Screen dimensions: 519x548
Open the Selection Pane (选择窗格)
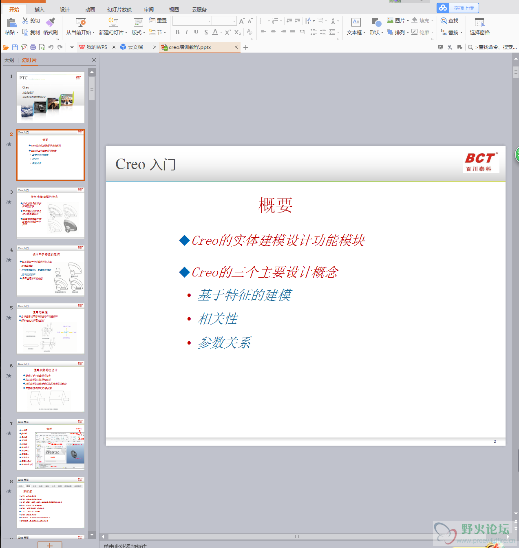(479, 26)
